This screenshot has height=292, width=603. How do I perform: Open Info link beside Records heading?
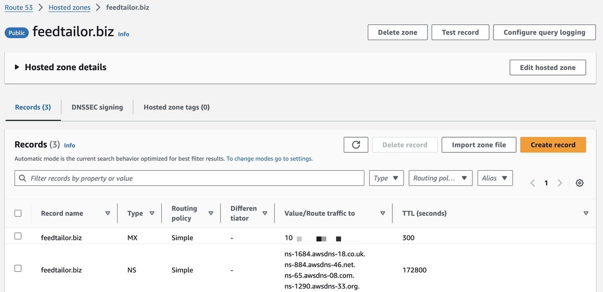pos(69,145)
